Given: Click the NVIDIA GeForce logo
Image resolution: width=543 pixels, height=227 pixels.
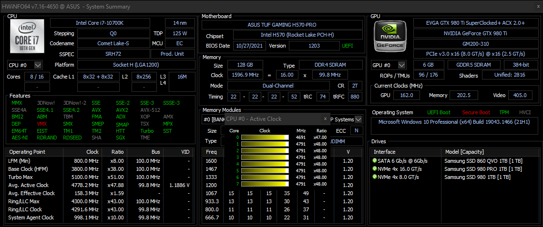Looking at the screenshot, I should click(390, 37).
